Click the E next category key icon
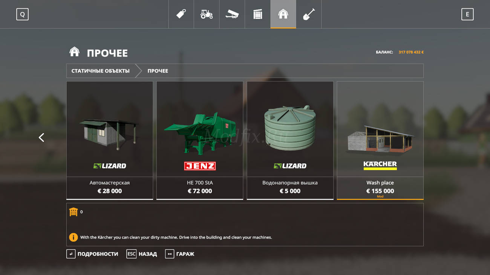490x275 pixels. click(467, 14)
